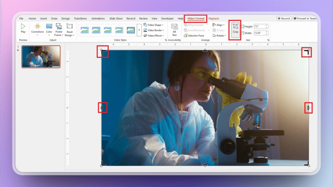Viewport: 333px width, 187px height.
Task: Open the Slide Show ribbon tab
Action: (x=116, y=18)
